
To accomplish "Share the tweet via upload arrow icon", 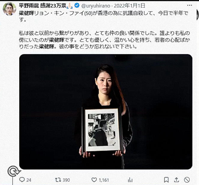I will 176,180.
